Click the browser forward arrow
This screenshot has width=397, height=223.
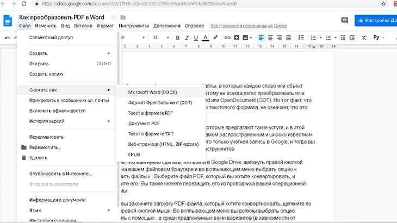[x=14, y=4]
